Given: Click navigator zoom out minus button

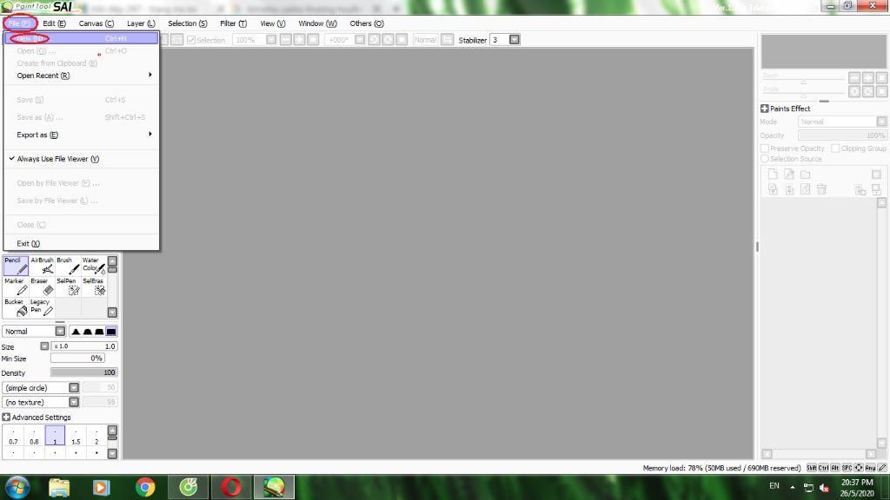Looking at the screenshot, I should pos(854,77).
